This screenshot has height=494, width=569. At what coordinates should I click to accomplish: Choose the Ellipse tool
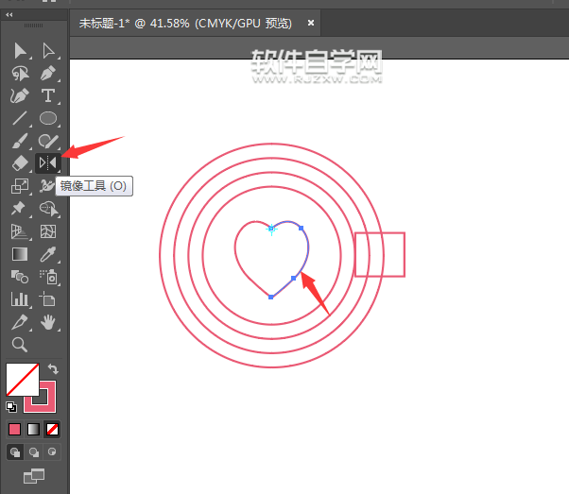click(48, 118)
